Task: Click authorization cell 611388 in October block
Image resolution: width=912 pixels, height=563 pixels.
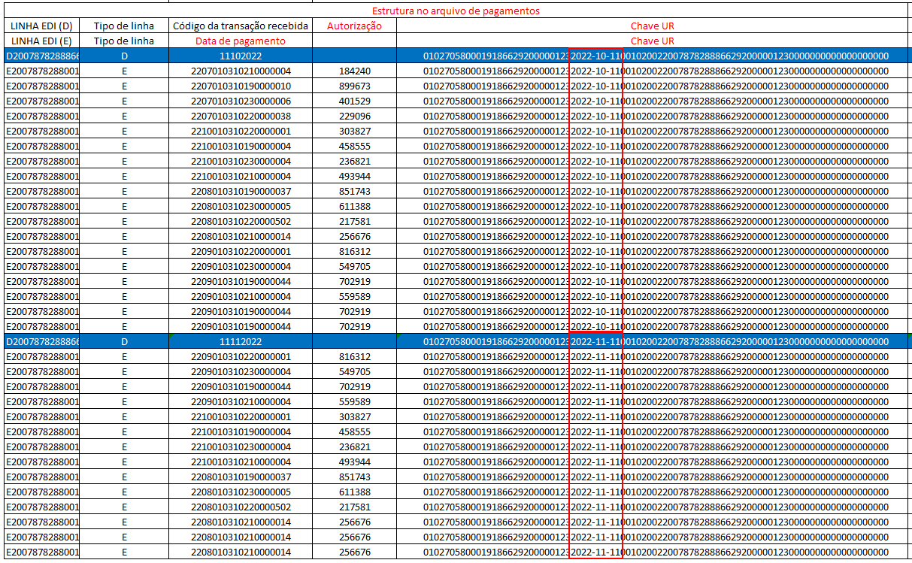Action: tap(354, 206)
